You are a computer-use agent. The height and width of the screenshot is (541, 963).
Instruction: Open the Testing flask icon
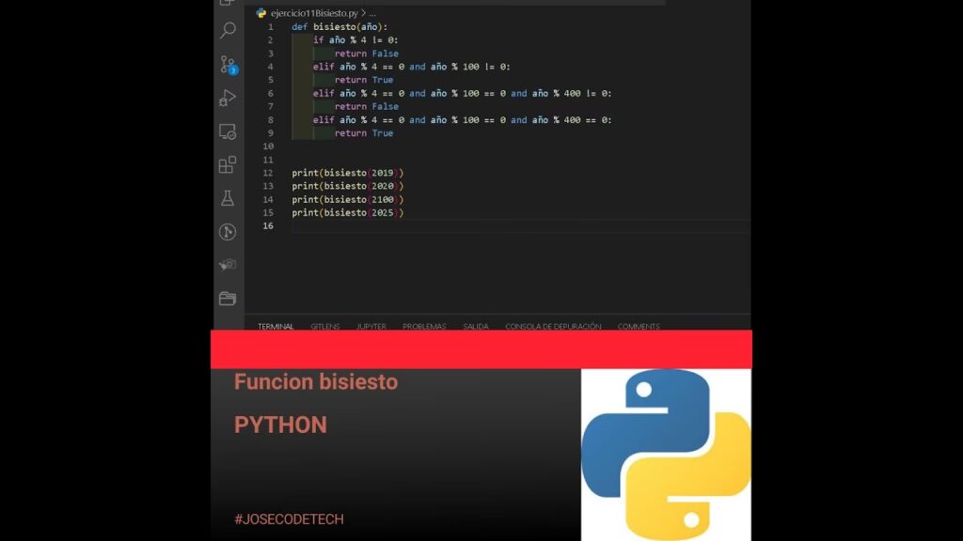coord(228,198)
